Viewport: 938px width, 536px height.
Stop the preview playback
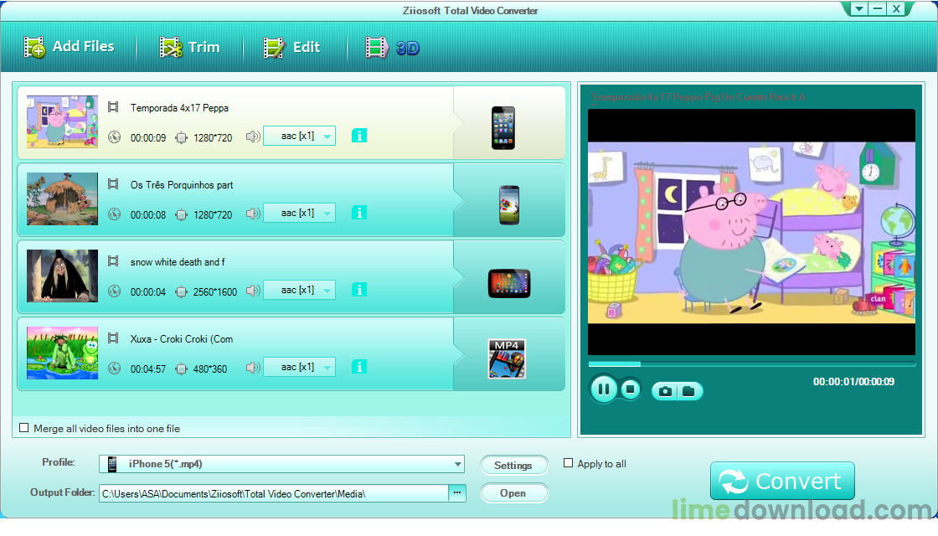[x=629, y=389]
